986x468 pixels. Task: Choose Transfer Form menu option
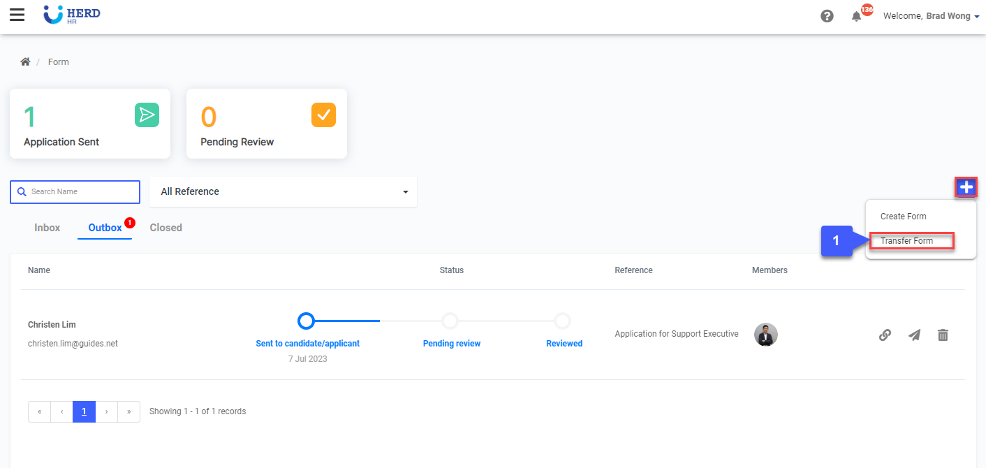pos(906,241)
